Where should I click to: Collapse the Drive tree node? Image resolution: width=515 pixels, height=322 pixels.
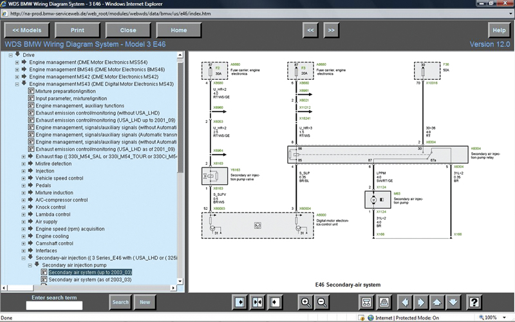(x=10, y=55)
